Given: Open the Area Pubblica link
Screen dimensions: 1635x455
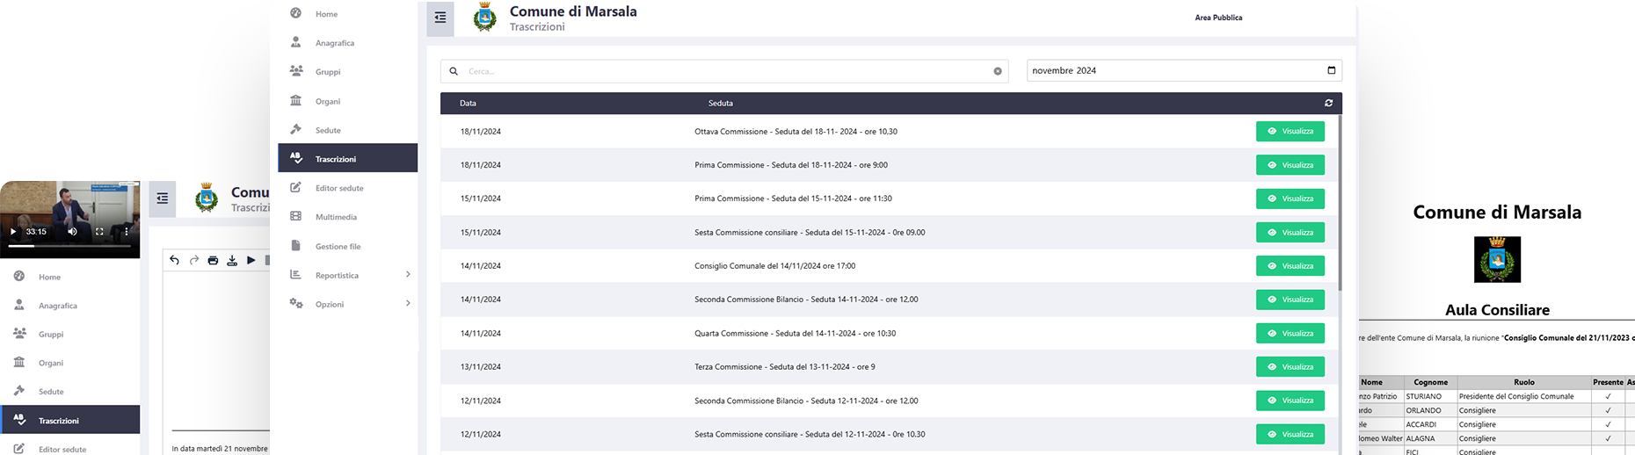Looking at the screenshot, I should [1218, 18].
